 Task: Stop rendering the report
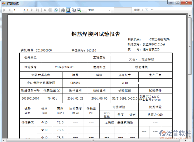50,10
